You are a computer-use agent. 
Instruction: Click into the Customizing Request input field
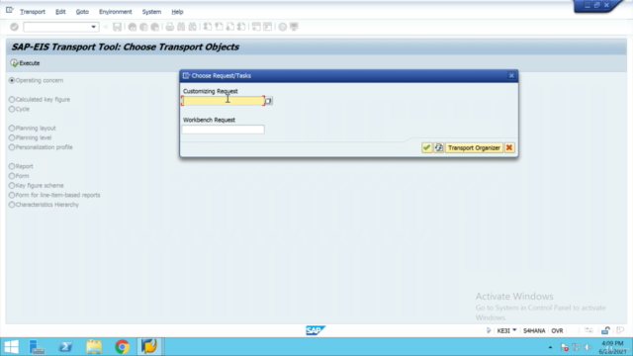tap(224, 101)
